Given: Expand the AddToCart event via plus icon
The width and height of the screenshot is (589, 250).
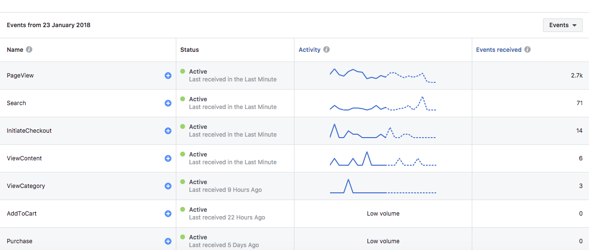Looking at the screenshot, I should [x=168, y=214].
